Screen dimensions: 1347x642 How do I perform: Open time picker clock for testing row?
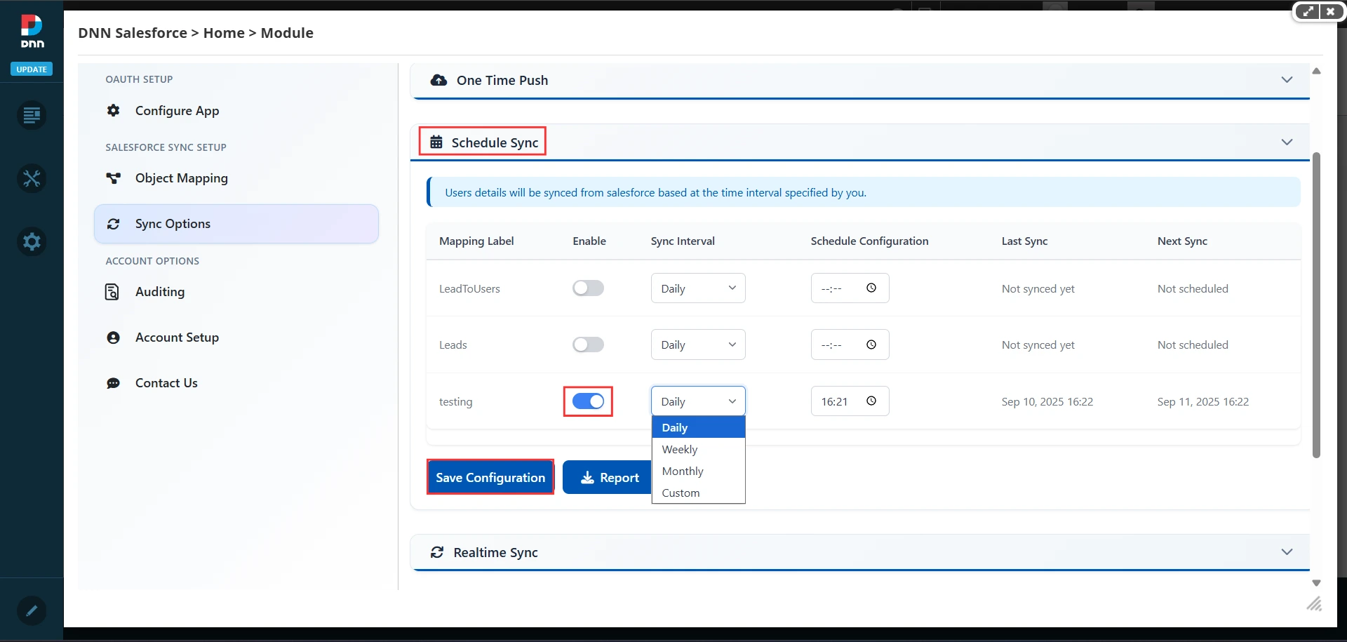click(871, 401)
